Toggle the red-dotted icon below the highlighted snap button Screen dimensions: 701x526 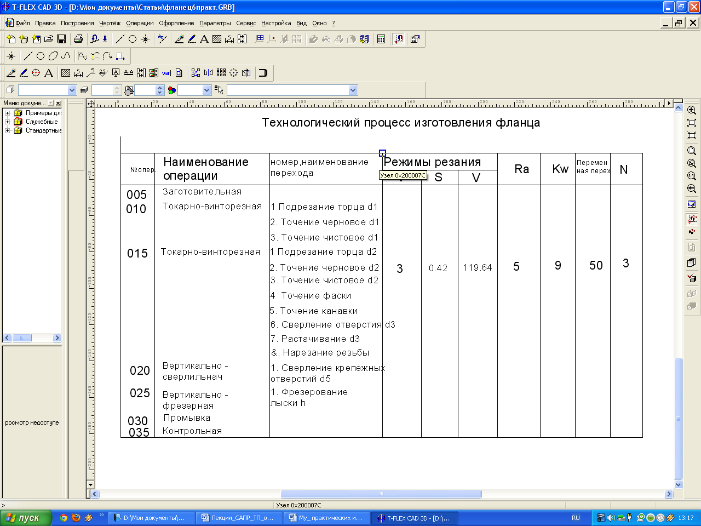(x=692, y=232)
